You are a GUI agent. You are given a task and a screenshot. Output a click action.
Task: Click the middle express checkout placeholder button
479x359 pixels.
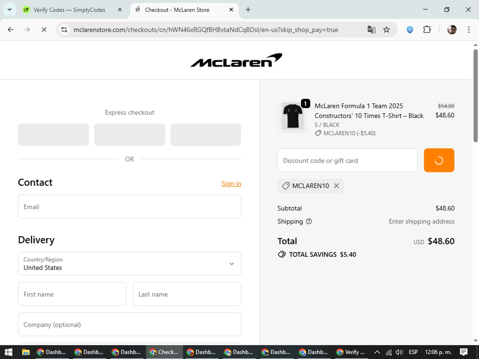[x=130, y=135]
